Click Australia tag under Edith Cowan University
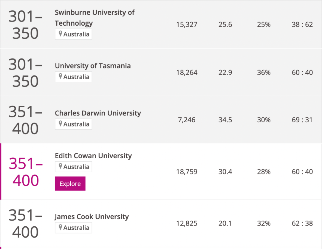This screenshot has height=249, width=322. pos(76,167)
